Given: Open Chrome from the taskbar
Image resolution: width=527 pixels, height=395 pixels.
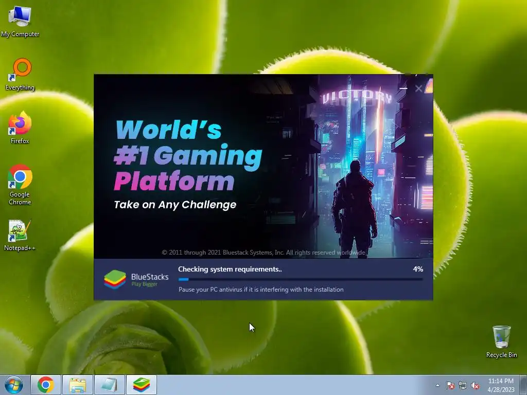Looking at the screenshot, I should 46,385.
